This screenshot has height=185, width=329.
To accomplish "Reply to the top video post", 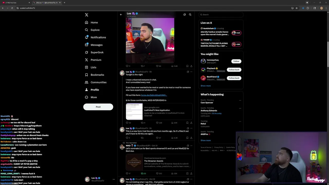I will [128, 66].
